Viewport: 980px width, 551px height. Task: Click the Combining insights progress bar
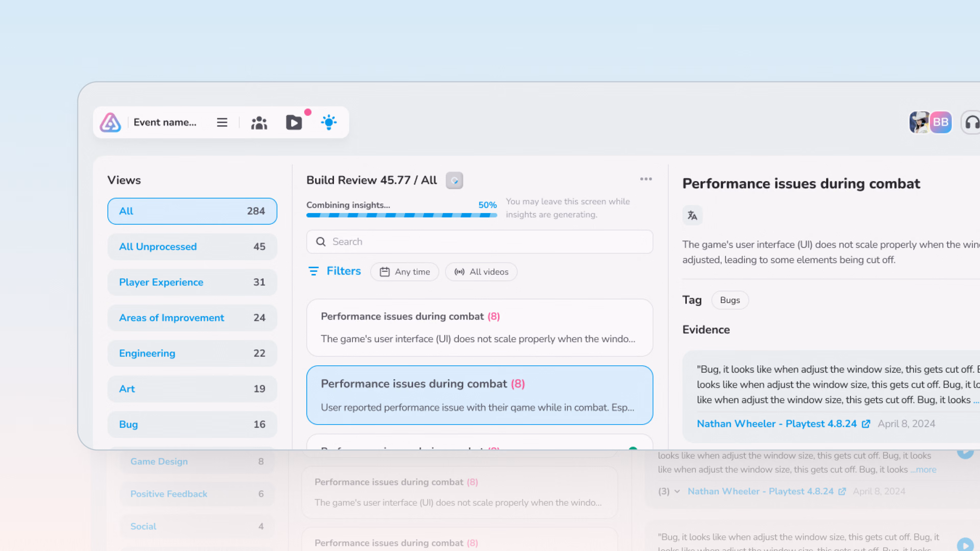[402, 215]
